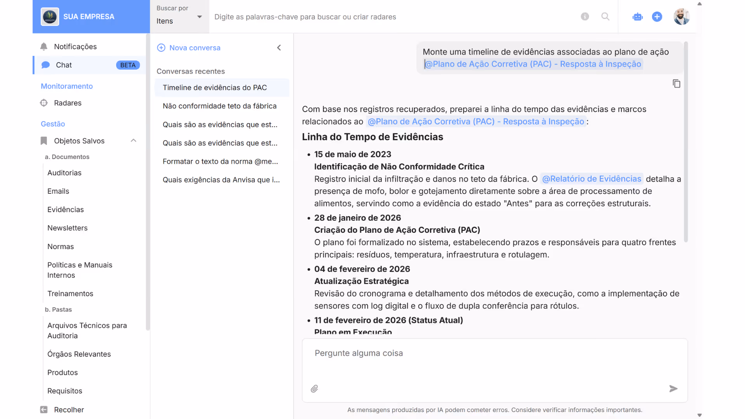Click the info icon in search bar
This screenshot has height=419, width=745.
click(585, 17)
